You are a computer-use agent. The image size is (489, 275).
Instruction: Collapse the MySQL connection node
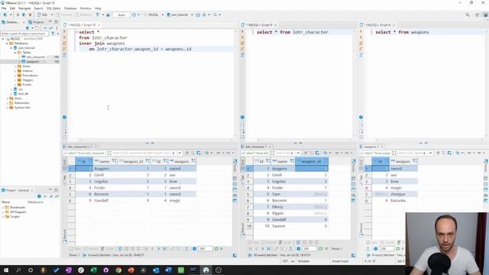[3, 39]
